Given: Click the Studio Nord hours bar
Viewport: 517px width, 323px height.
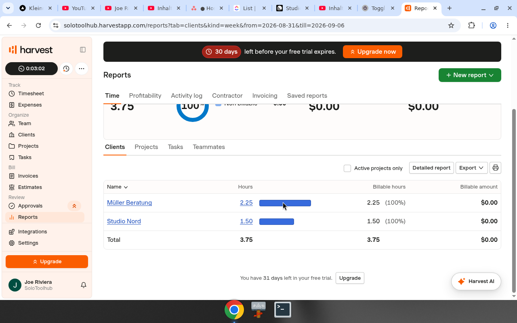Looking at the screenshot, I should (277, 222).
